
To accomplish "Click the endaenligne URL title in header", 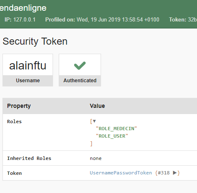I will pos(23,8).
